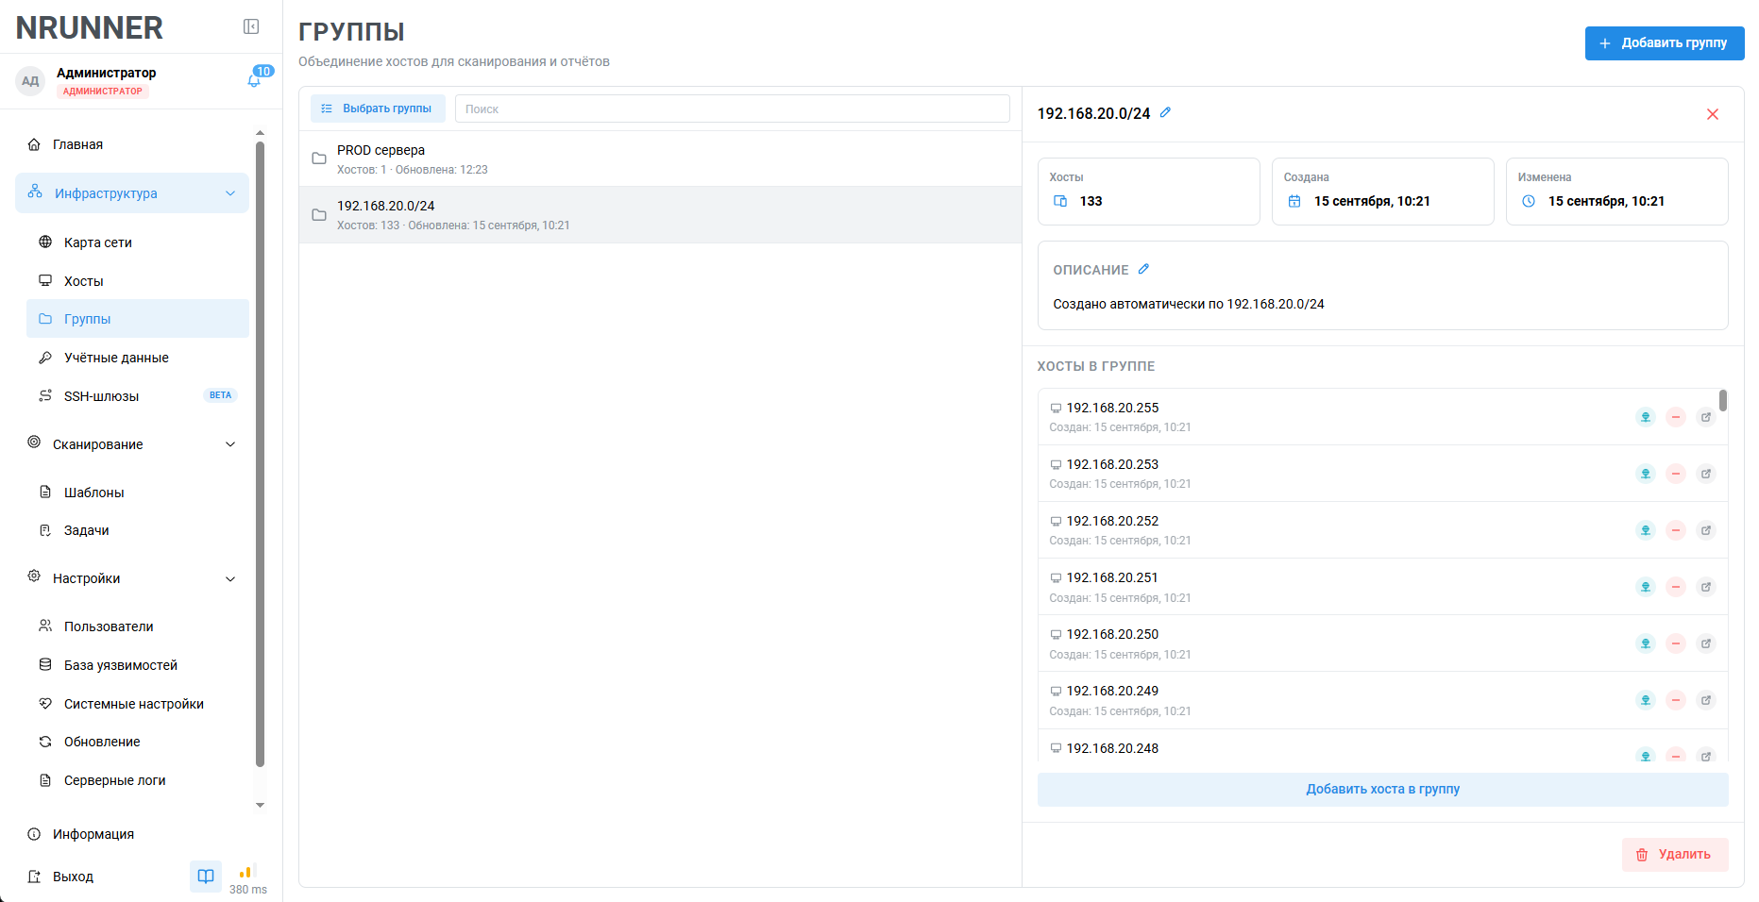Open host 192.168.20.249 external link icon
This screenshot has width=1759, height=902.
[x=1706, y=700]
